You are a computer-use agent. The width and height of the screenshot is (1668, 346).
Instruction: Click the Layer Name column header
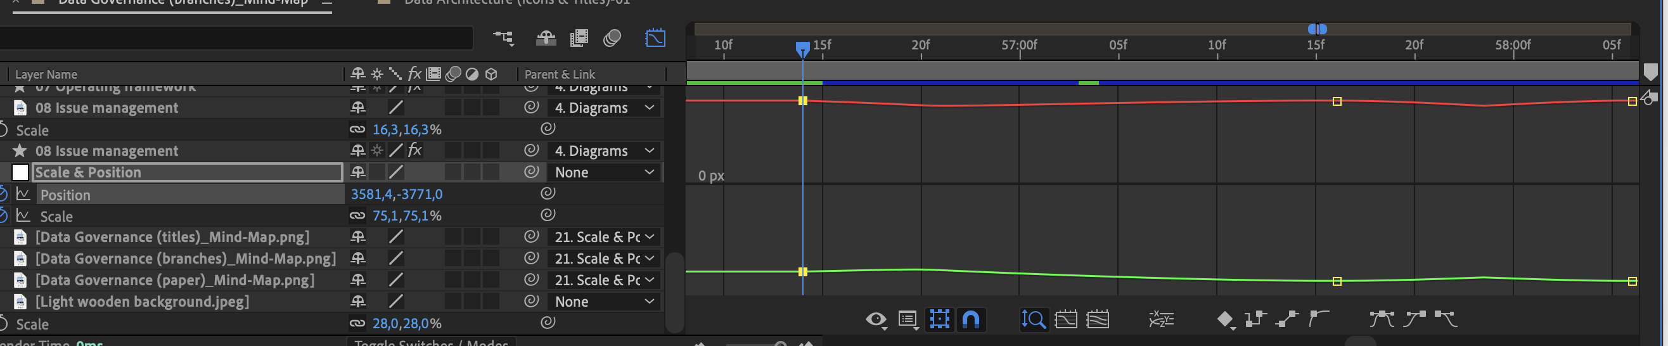pos(46,75)
